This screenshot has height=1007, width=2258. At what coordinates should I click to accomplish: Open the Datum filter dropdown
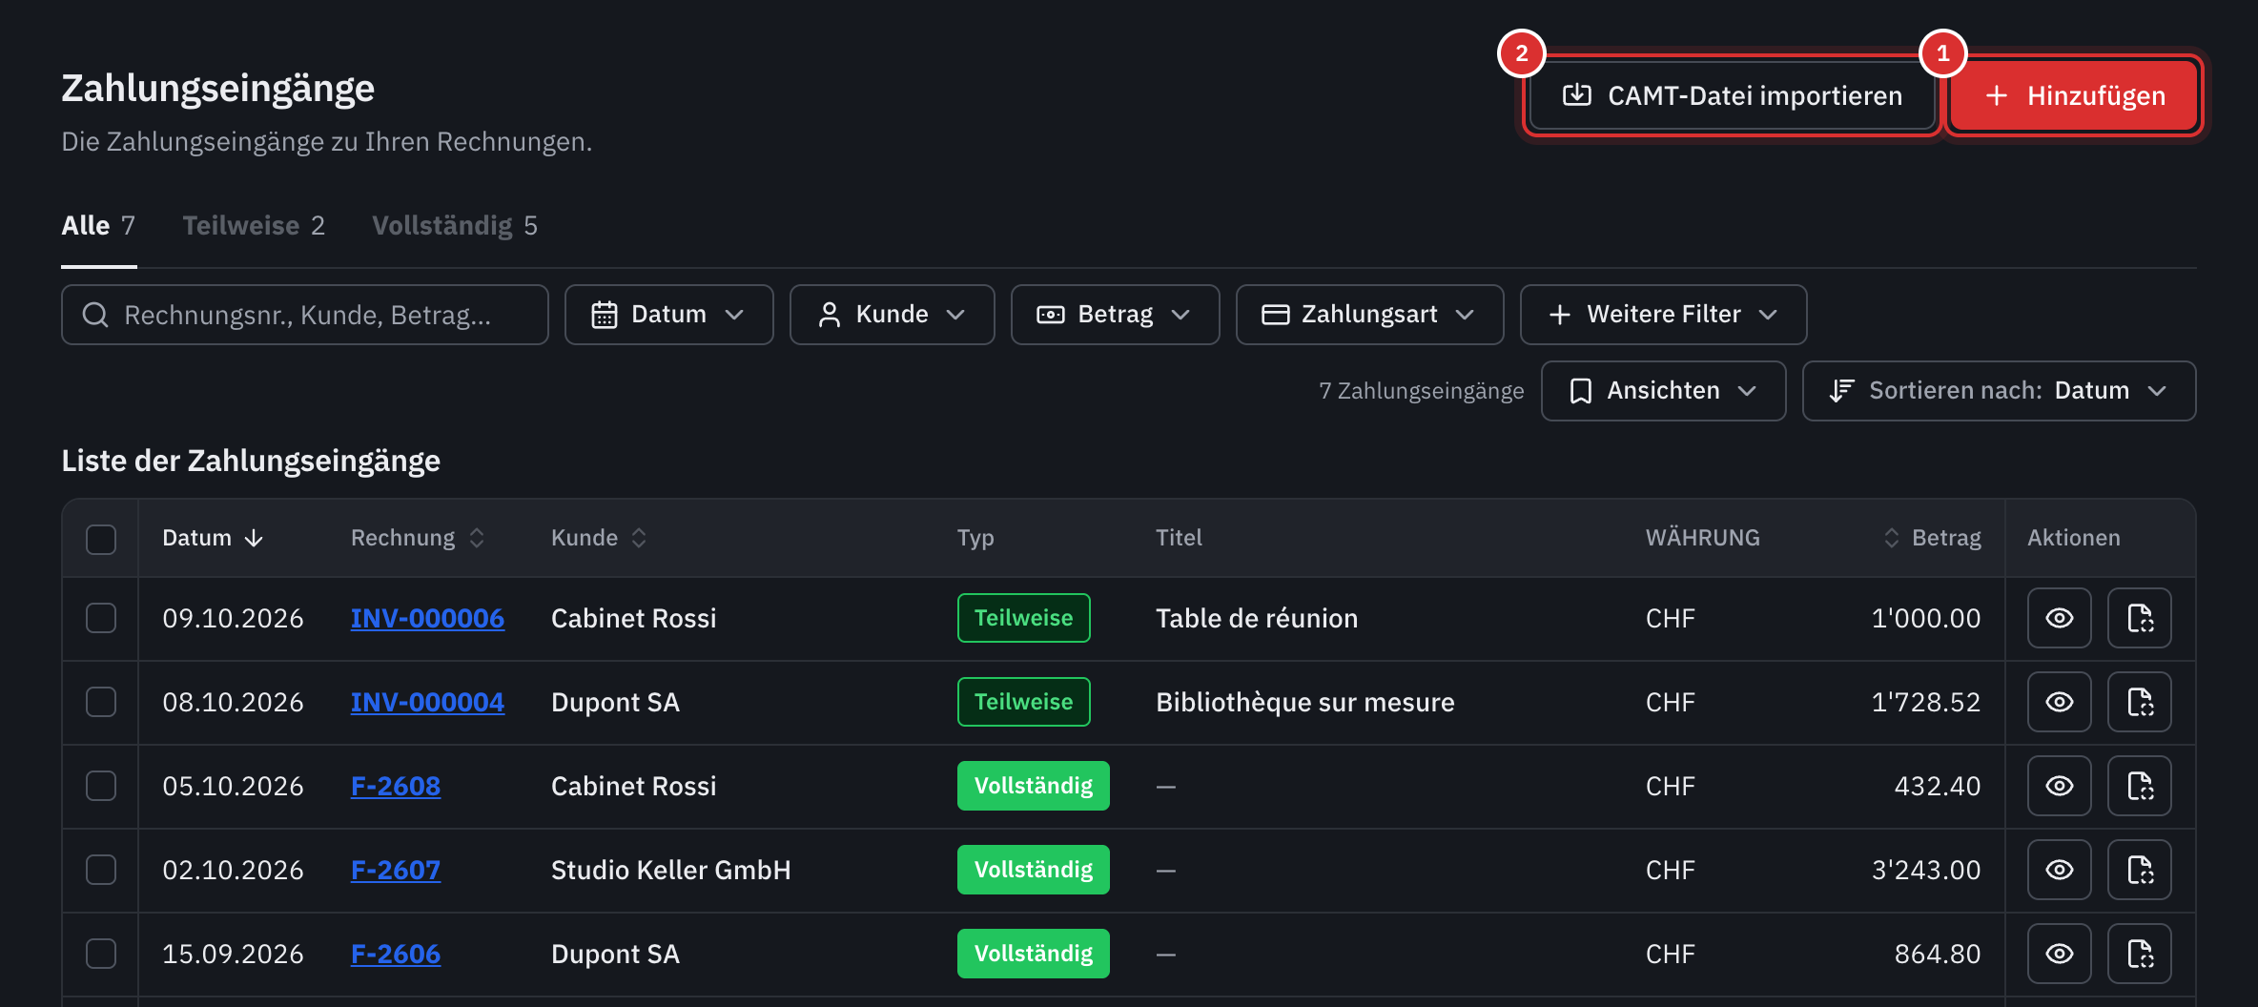(668, 315)
